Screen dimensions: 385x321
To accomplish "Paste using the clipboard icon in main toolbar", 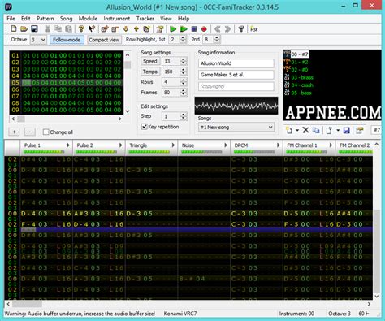I will click(x=68, y=28).
